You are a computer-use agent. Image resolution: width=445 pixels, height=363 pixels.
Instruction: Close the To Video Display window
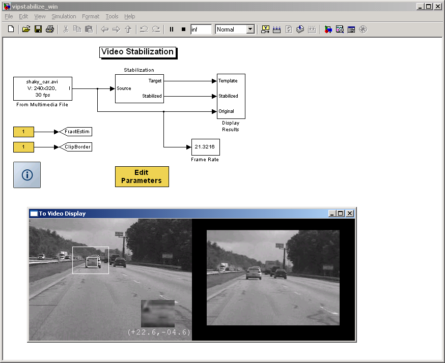350,214
